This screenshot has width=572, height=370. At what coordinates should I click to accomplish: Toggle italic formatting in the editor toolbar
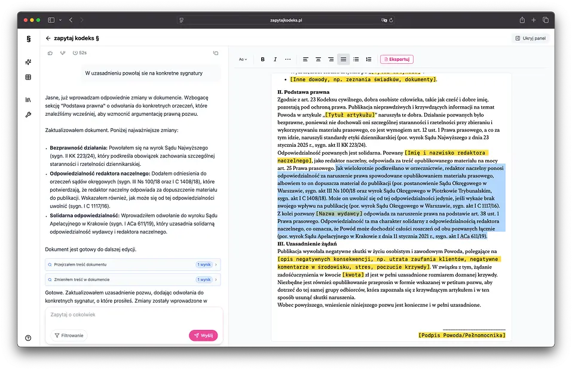275,59
